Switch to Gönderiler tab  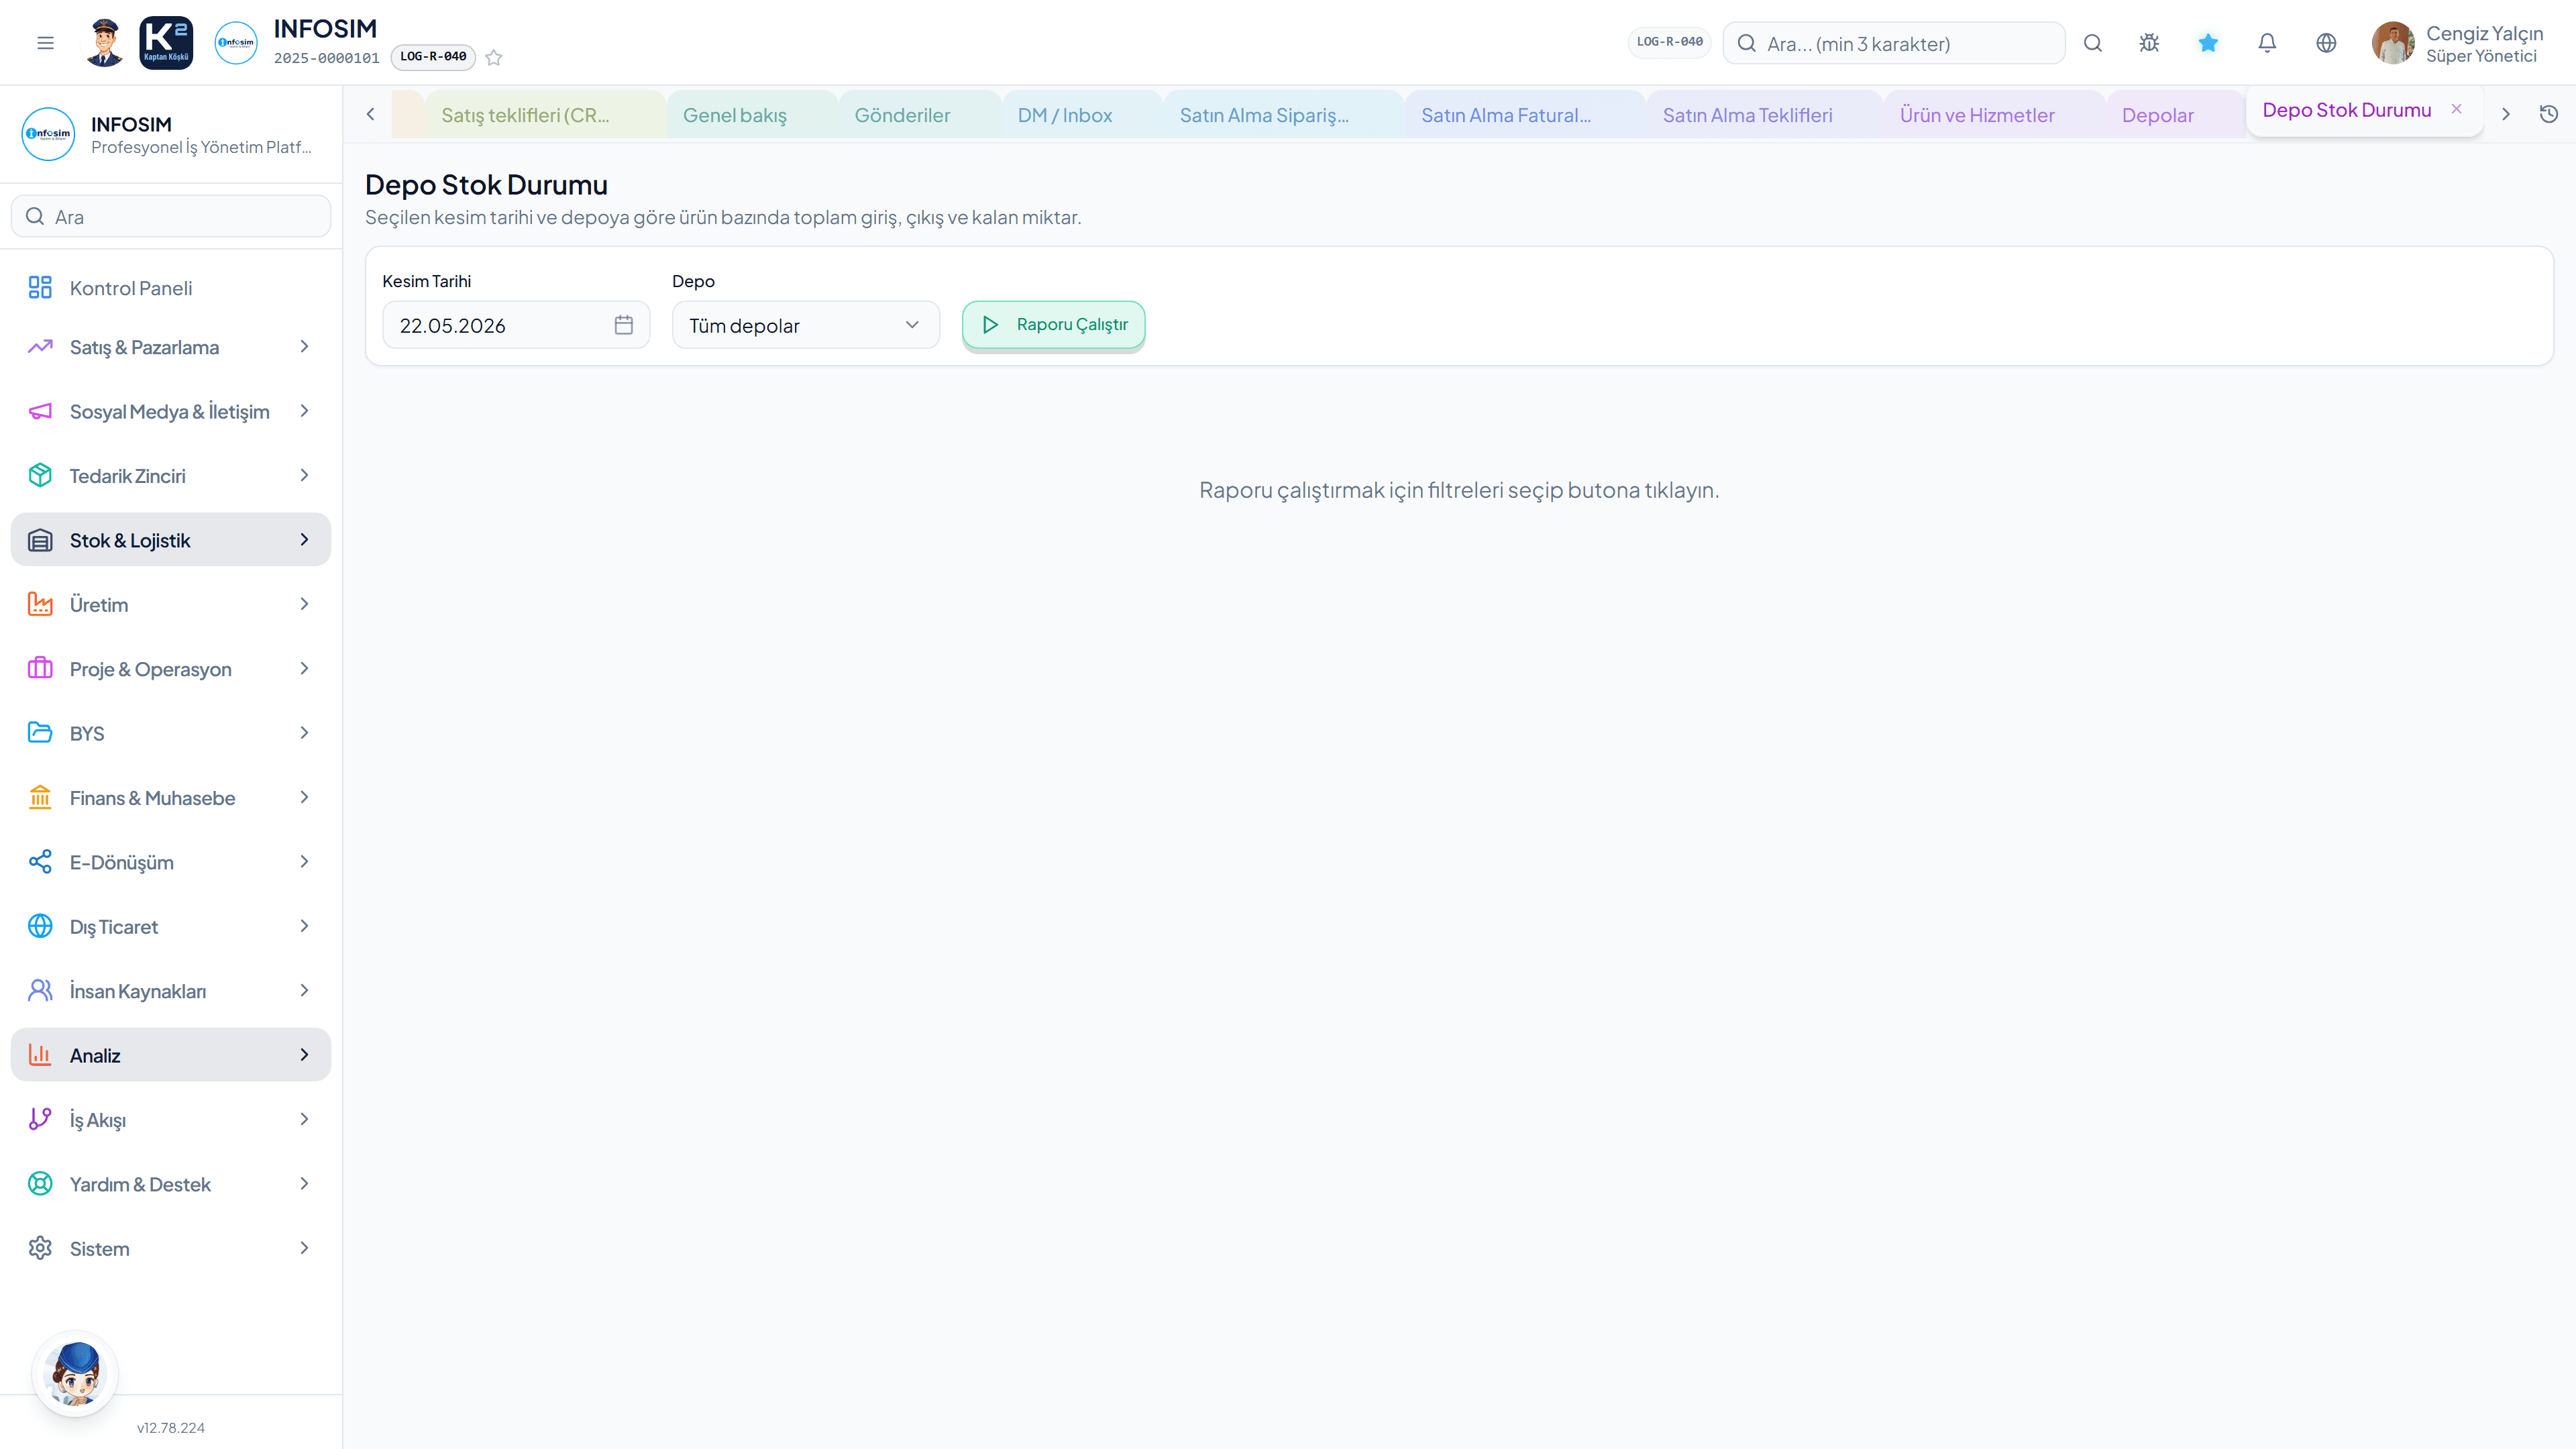point(919,115)
